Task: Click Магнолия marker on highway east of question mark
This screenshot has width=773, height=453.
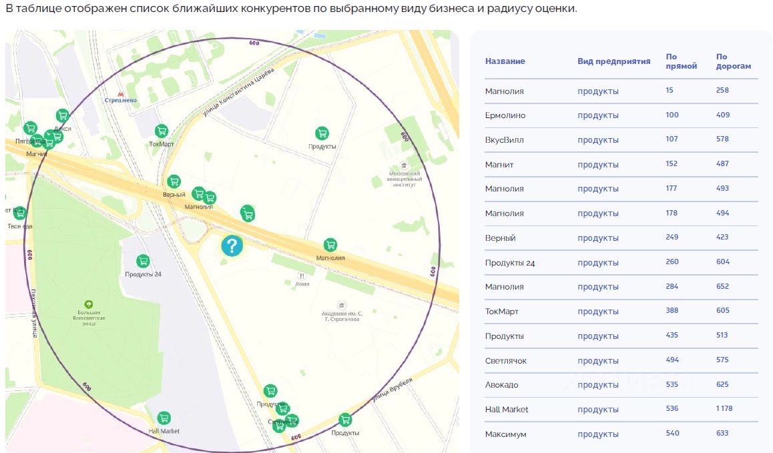Action: pyautogui.click(x=330, y=244)
